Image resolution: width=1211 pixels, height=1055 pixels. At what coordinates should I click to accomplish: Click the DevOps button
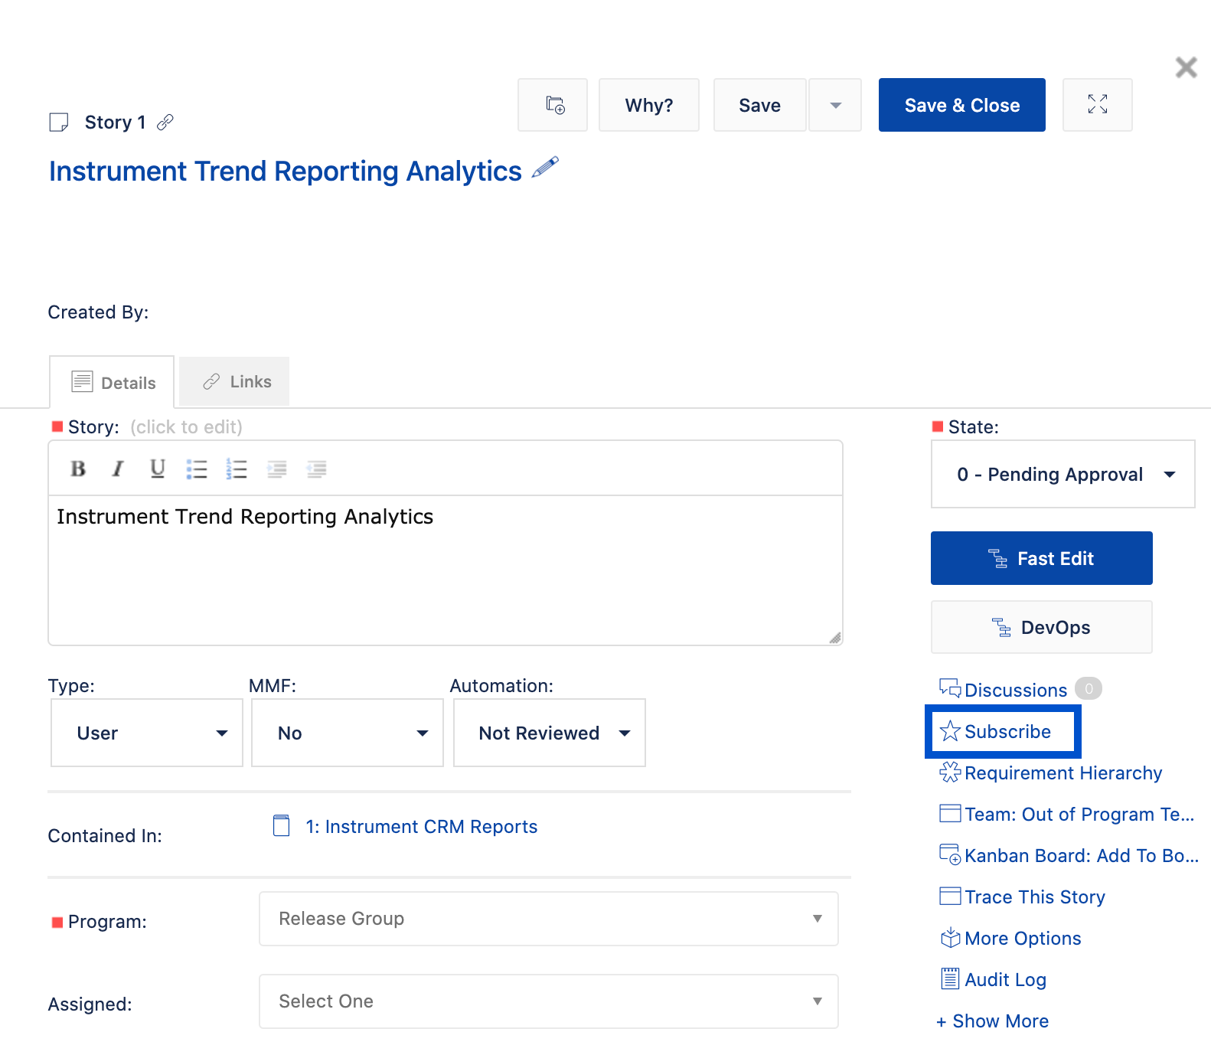click(1042, 627)
